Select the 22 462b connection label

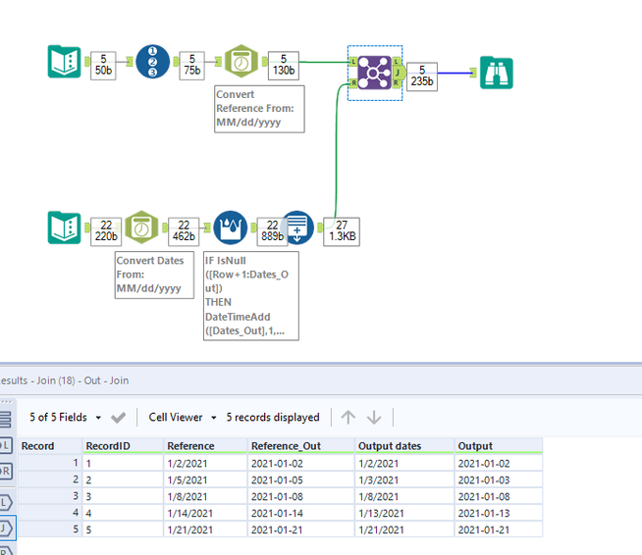coord(184,231)
